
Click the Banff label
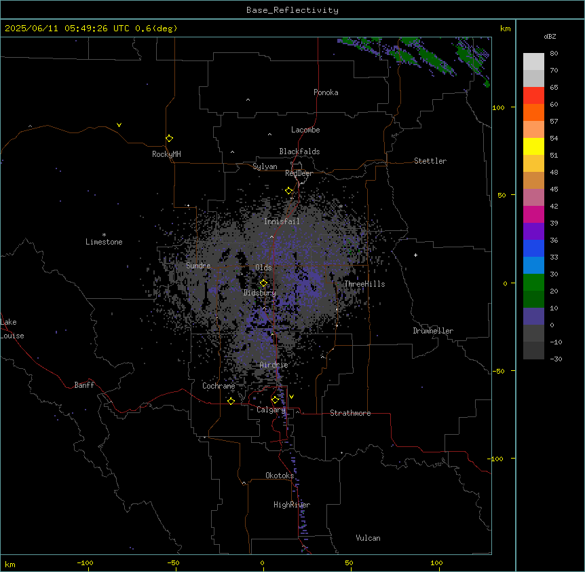(x=84, y=385)
